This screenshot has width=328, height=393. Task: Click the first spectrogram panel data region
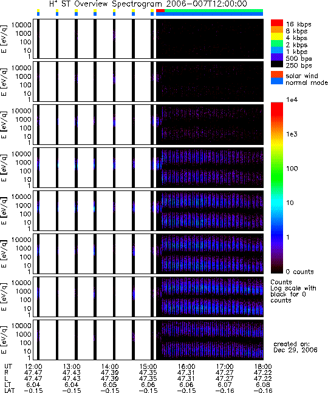148,39
